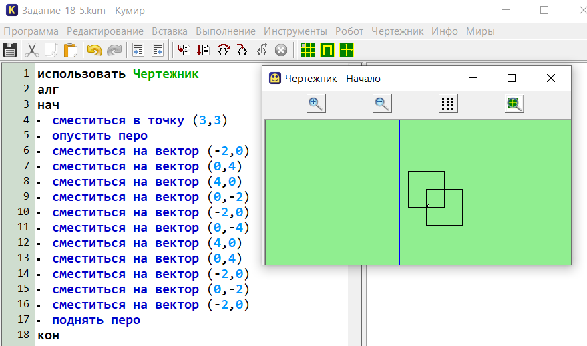Open the Программа menu
This screenshot has height=346, width=587.
point(31,31)
